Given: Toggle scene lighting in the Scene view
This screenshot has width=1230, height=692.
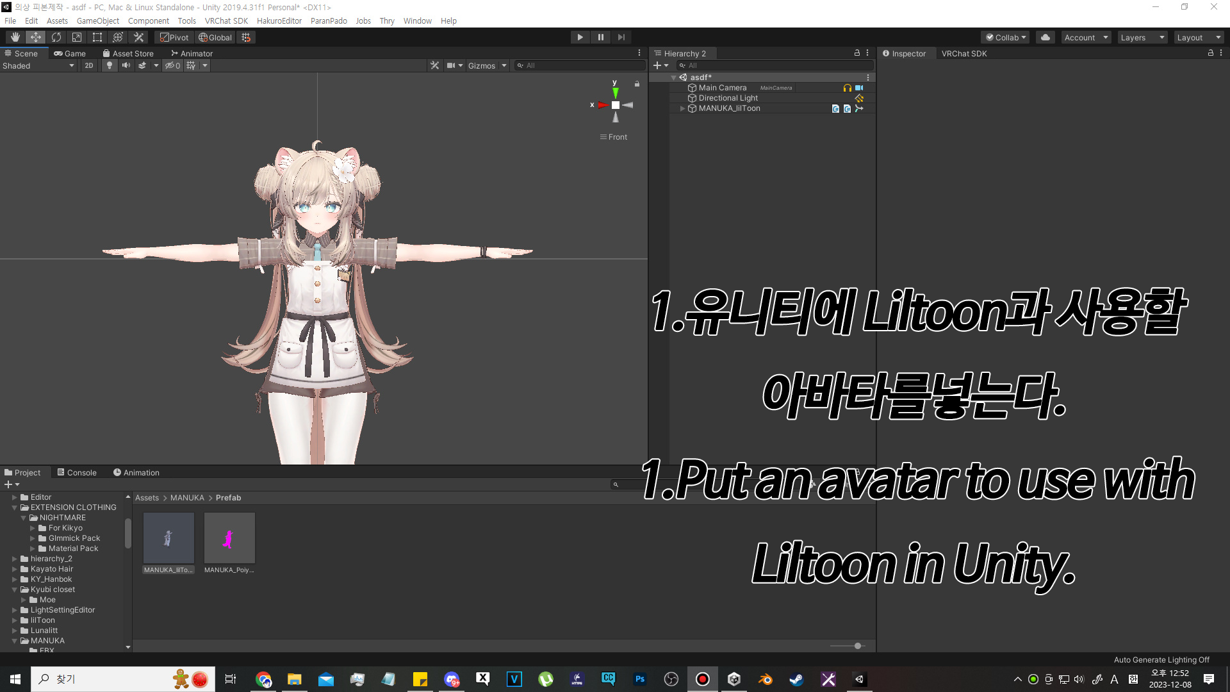Looking at the screenshot, I should tap(109, 65).
